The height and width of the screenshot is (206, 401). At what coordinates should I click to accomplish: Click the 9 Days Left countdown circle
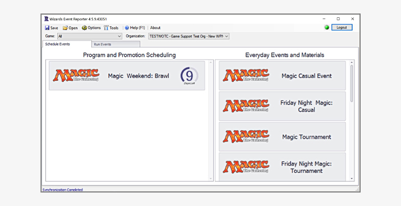[189, 76]
